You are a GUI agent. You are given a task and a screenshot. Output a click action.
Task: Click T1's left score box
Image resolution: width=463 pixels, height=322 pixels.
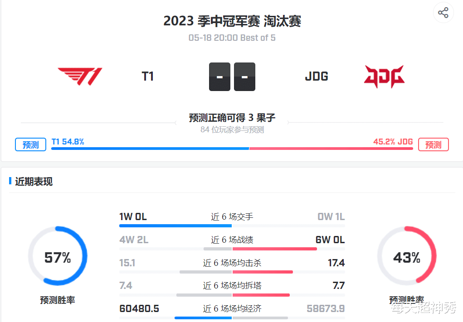[219, 77]
